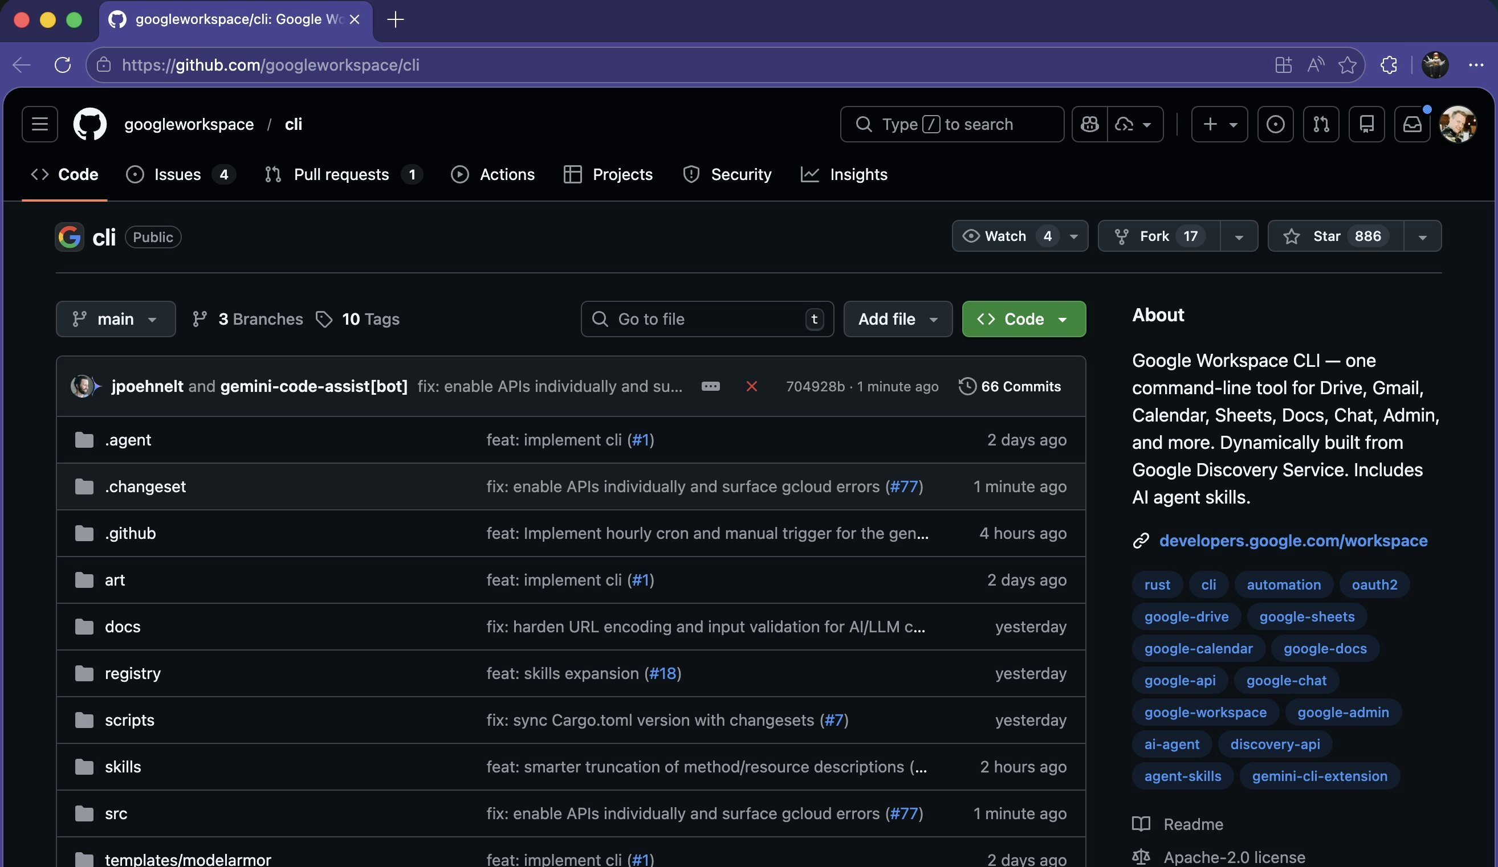This screenshot has width=1498, height=867.
Task: View your open pull requests icon
Action: pos(1321,124)
